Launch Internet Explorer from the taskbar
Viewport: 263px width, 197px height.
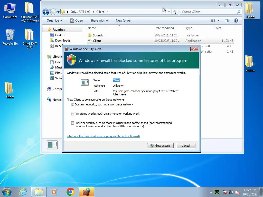coord(23,192)
